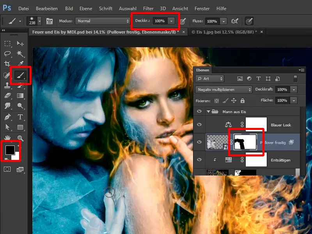The image size is (312, 234).
Task: Open the tool preset picker arrow
Action: tap(20, 21)
